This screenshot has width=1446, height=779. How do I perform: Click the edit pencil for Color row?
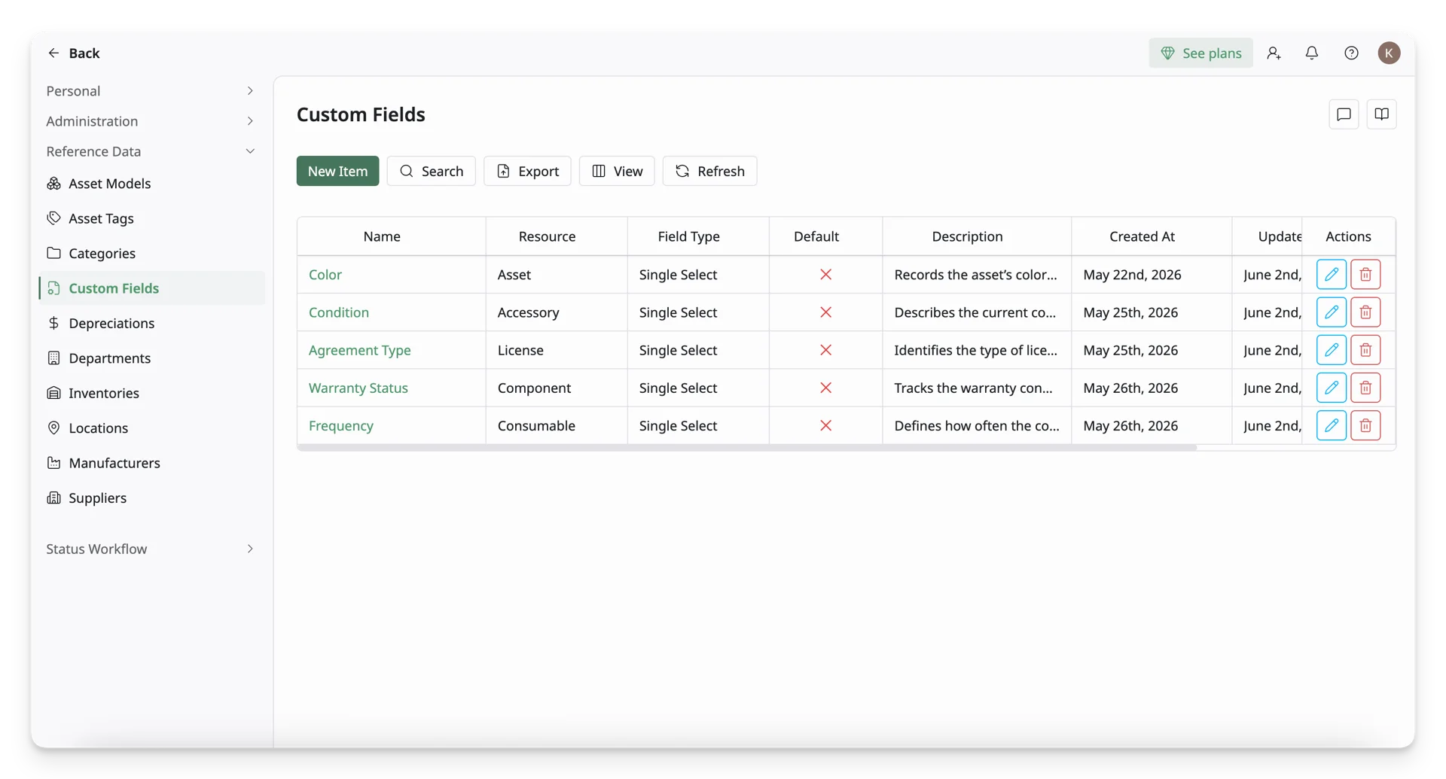click(x=1331, y=275)
